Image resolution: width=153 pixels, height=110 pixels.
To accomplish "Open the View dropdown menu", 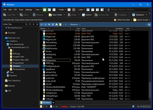I will tap(38, 10).
